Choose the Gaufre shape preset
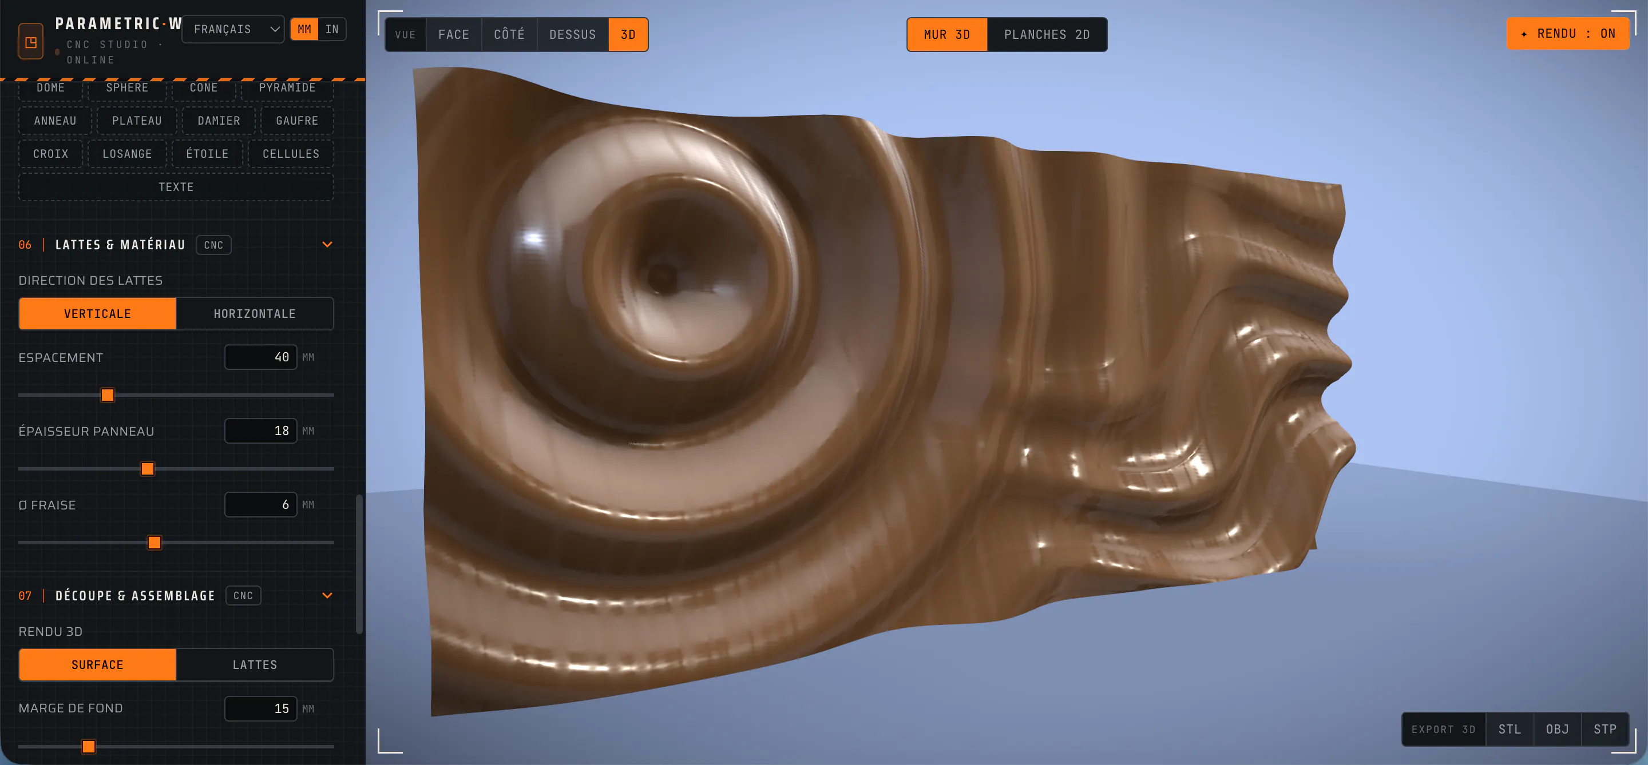Viewport: 1648px width, 765px height. [297, 121]
